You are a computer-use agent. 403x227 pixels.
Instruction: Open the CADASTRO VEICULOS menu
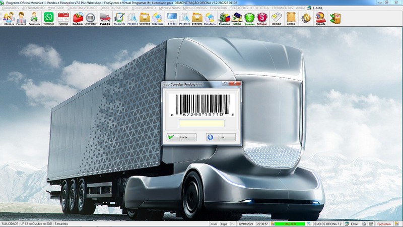[82, 8]
